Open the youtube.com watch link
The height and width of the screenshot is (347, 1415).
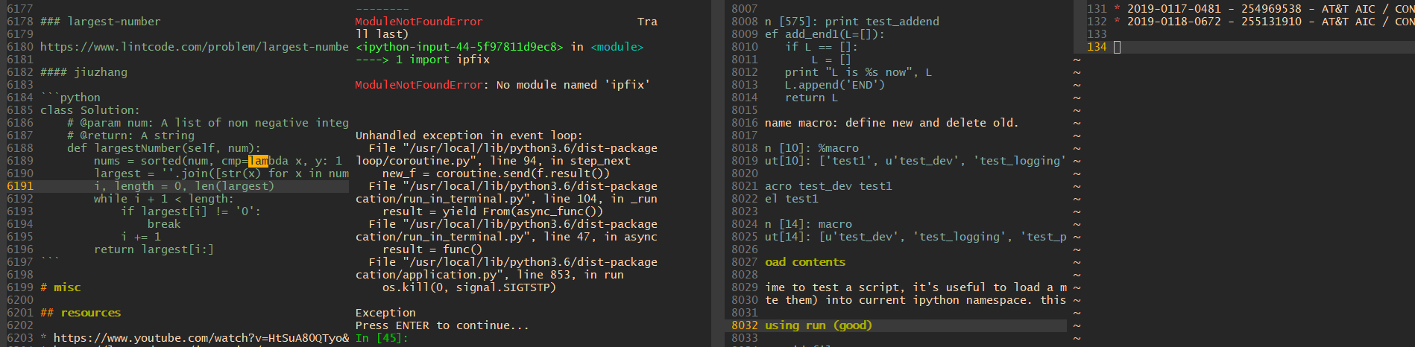coord(201,338)
